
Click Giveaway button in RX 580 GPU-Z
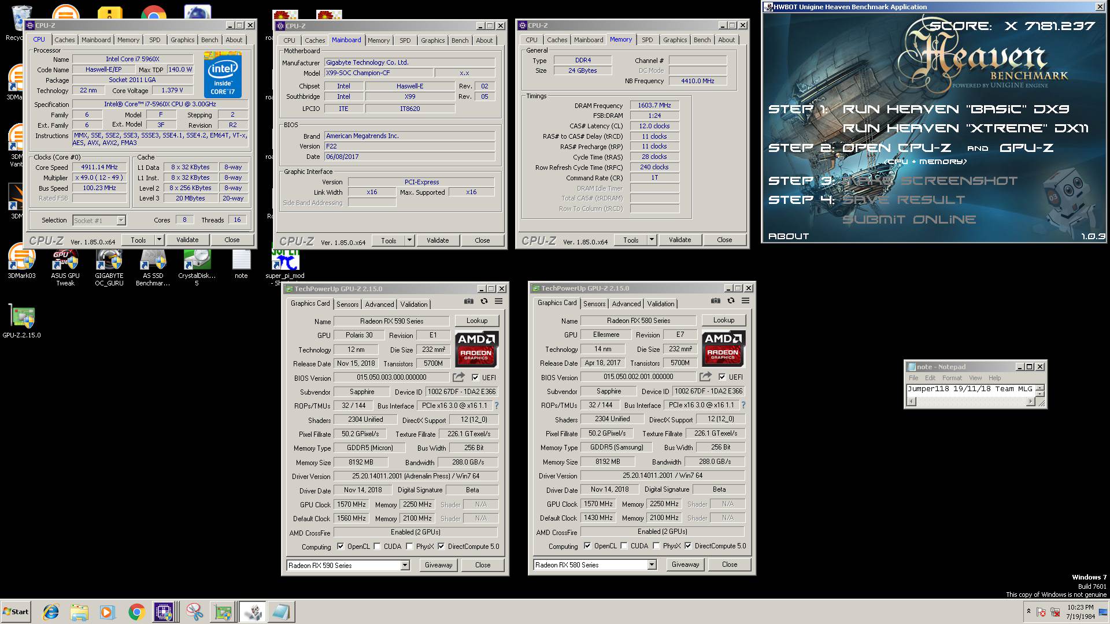(686, 564)
